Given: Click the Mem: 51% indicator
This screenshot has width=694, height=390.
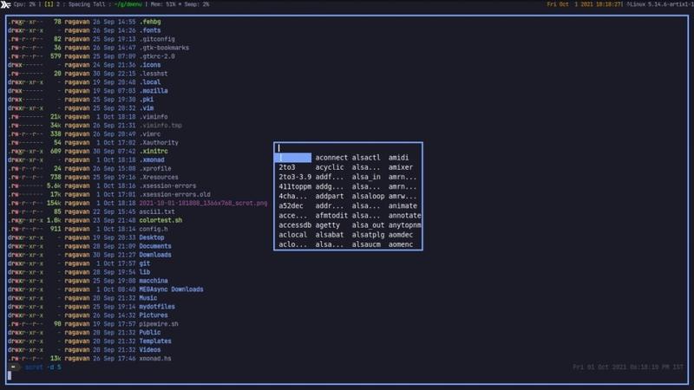Looking at the screenshot, I should (163, 4).
